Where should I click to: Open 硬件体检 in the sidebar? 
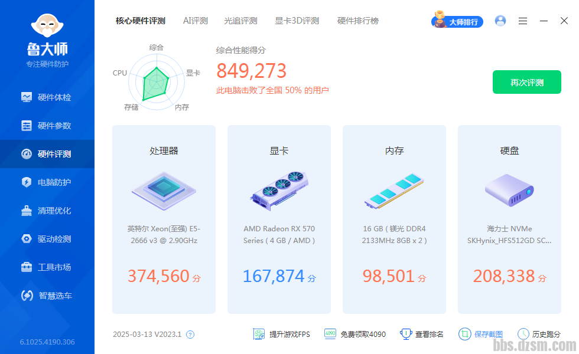pos(47,97)
